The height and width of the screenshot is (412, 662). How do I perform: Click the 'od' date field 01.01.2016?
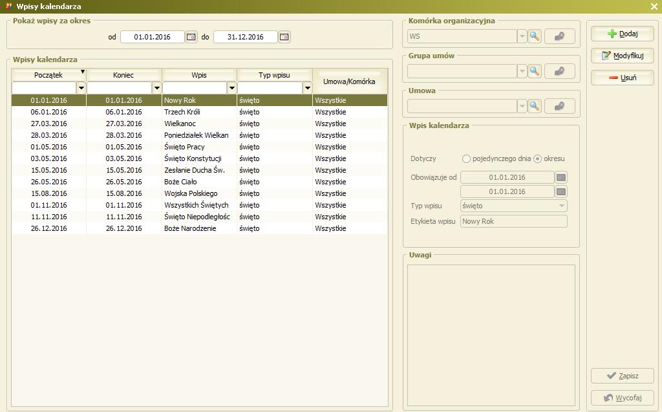tap(153, 37)
